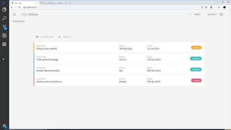Click the person name Ryu
The width and height of the screenshot is (231, 130).
tap(121, 71)
